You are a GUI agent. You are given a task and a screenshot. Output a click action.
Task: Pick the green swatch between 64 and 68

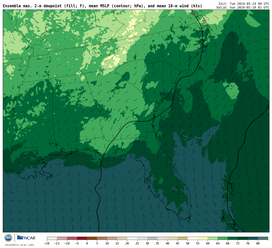(x=223, y=238)
